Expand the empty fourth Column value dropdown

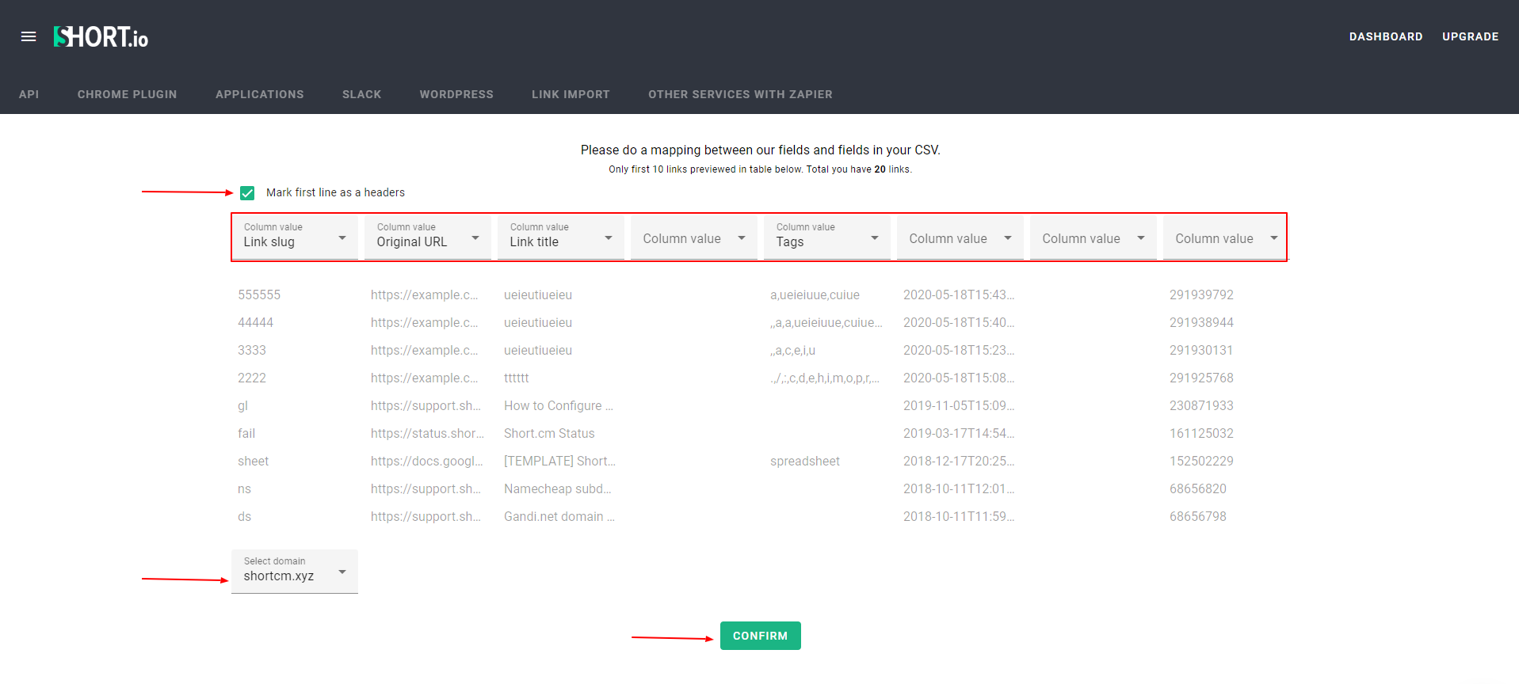click(x=694, y=237)
